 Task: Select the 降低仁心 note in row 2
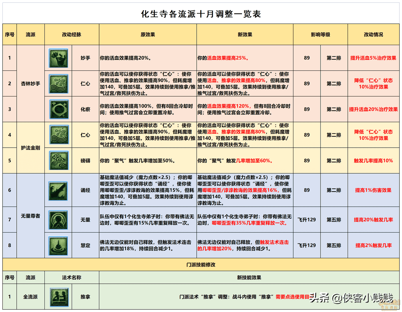[x=373, y=83]
